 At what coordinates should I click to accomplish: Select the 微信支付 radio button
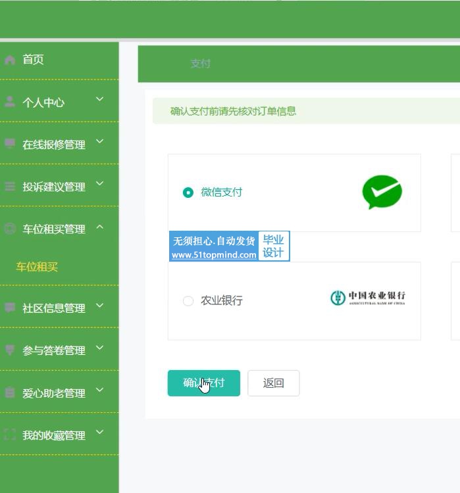click(x=188, y=193)
